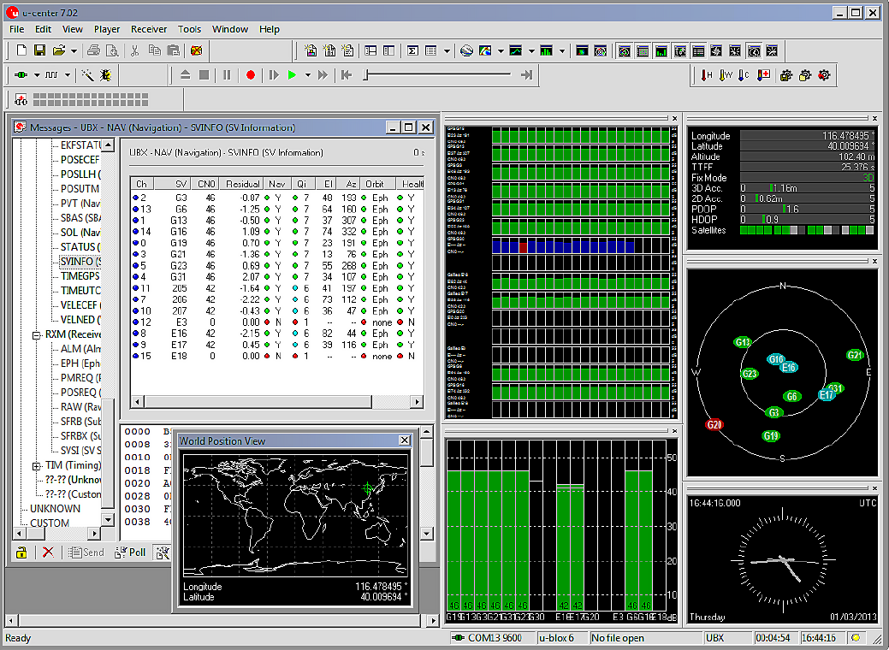Open the connection port dropdown arrow

pos(37,75)
